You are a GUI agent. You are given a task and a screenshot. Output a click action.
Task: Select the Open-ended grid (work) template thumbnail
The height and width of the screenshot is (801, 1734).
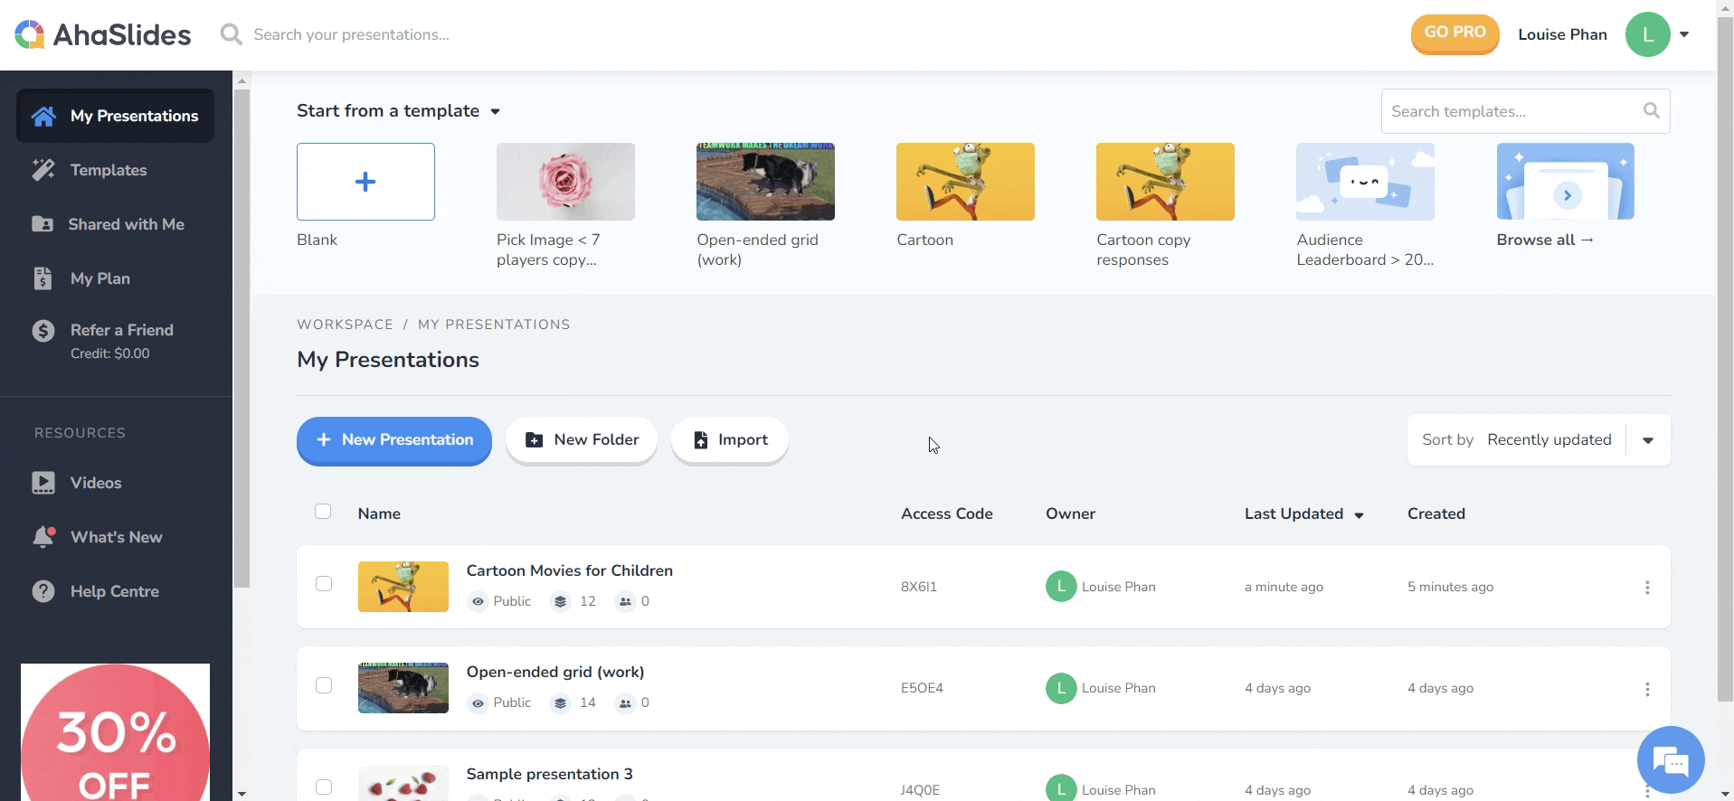pos(765,182)
